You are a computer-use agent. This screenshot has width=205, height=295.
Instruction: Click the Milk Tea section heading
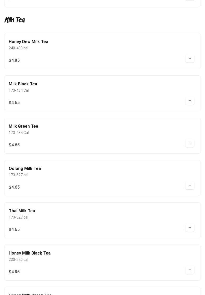[x=15, y=20]
